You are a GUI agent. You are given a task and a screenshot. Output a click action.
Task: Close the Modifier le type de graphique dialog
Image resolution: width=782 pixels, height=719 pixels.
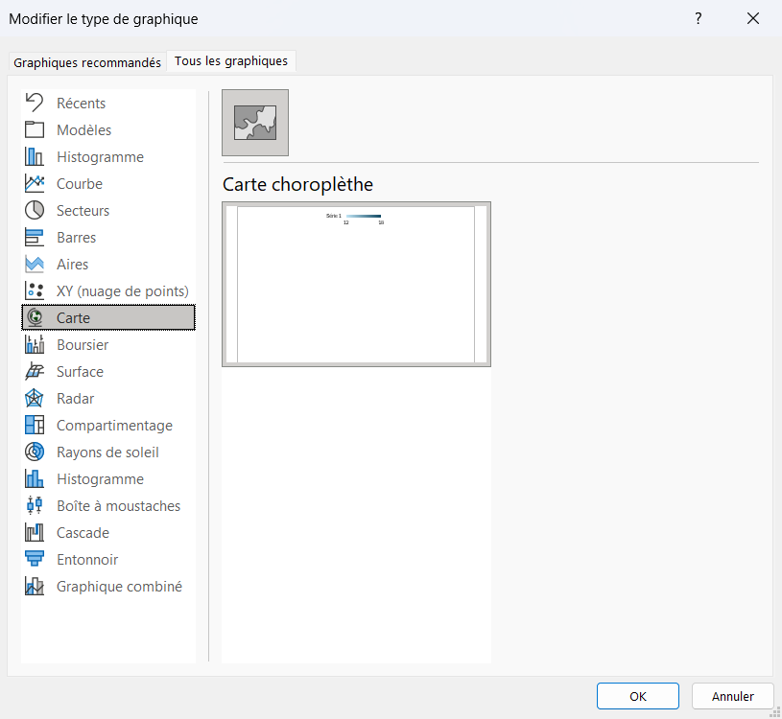[753, 18]
